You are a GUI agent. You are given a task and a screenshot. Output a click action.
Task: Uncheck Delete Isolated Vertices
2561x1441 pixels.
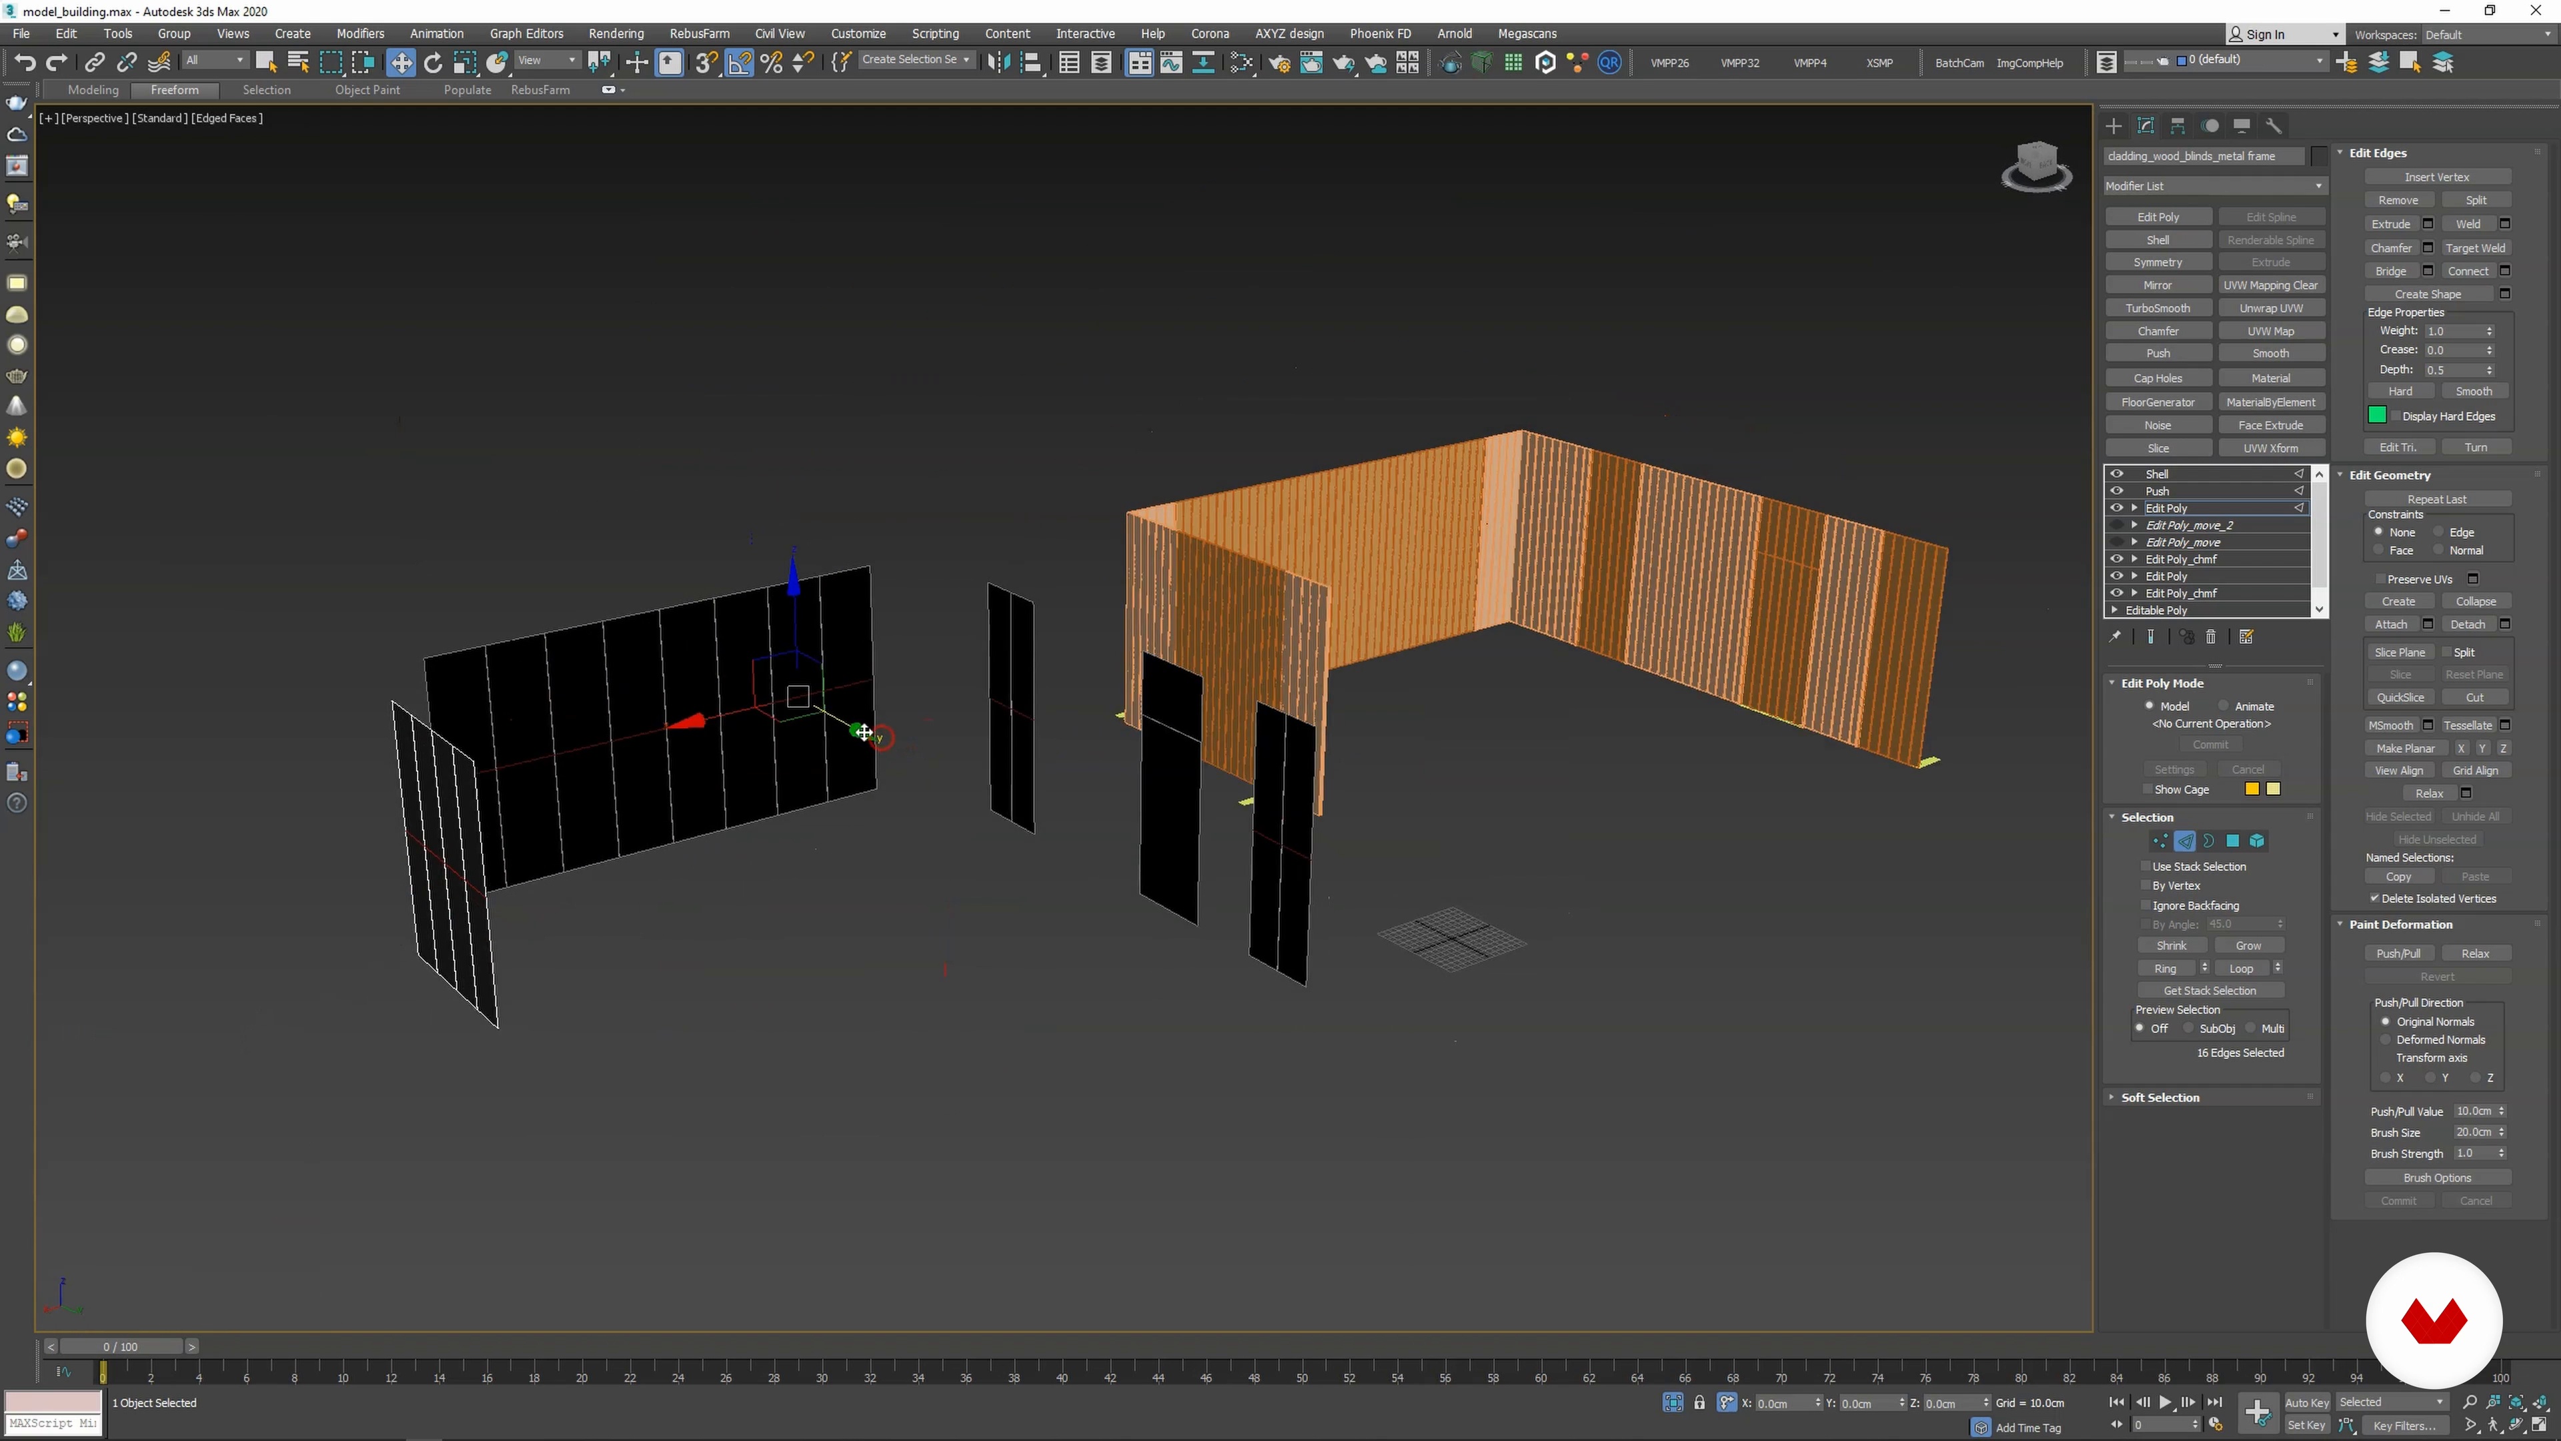[x=2374, y=899]
